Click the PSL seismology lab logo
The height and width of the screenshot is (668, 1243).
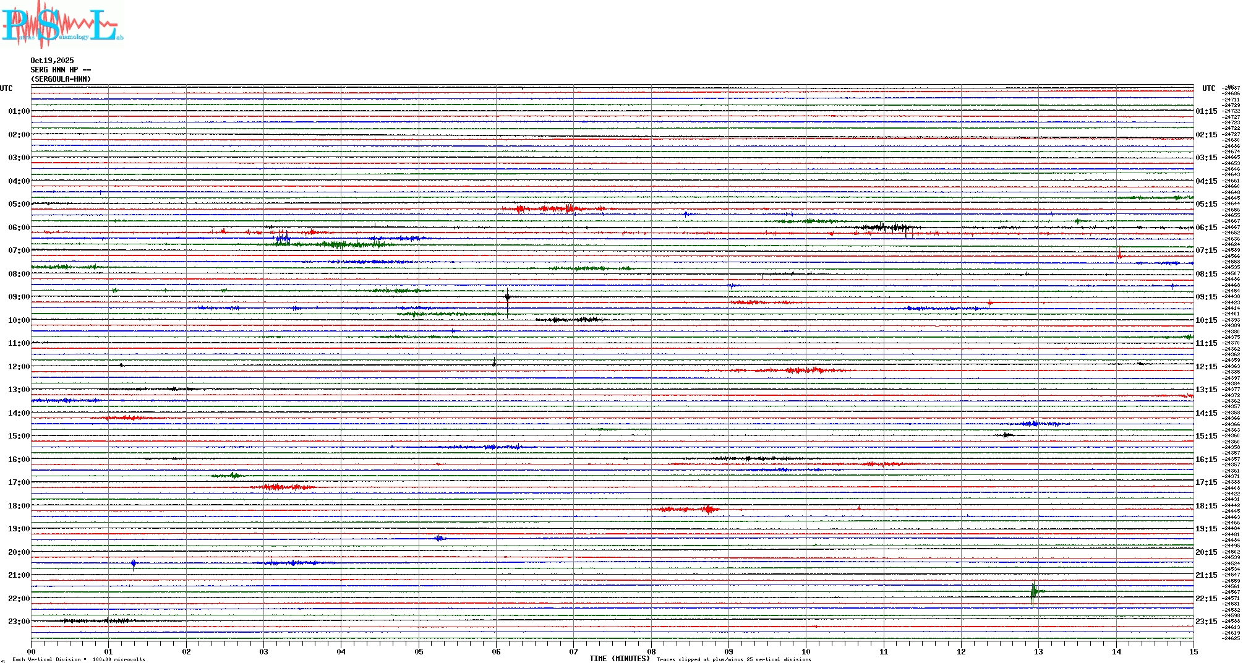62,25
